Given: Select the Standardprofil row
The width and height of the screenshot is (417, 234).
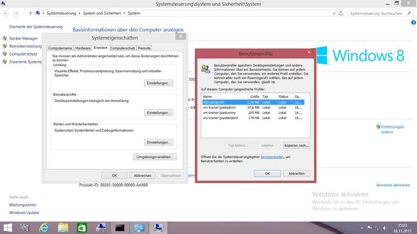Looking at the screenshot, I should coord(253,102).
